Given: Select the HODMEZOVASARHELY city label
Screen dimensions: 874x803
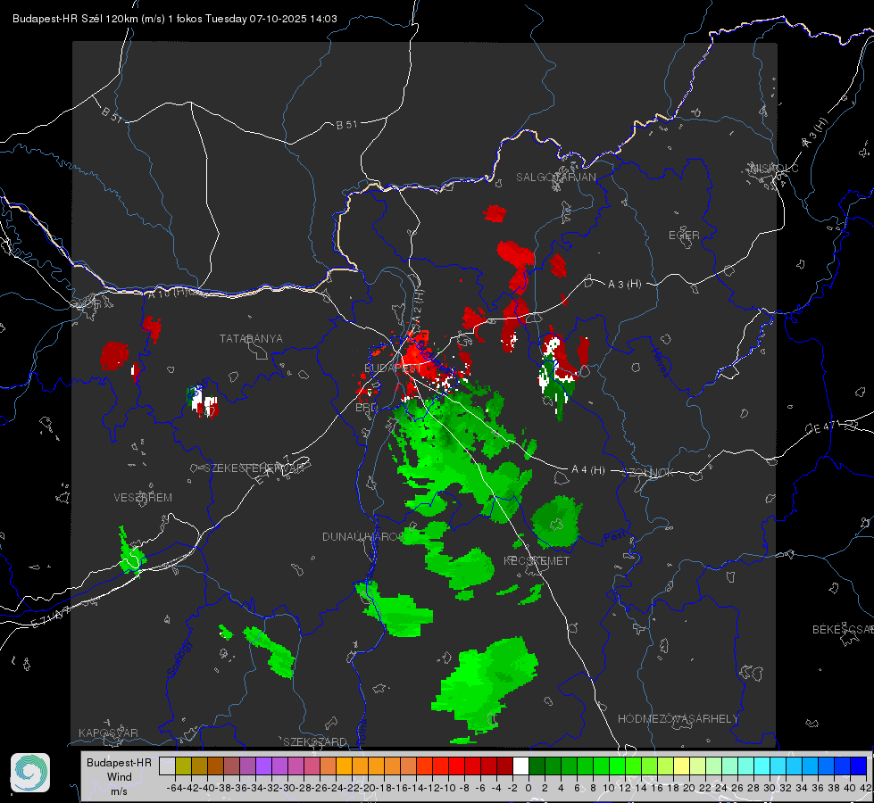Looking at the screenshot, I should (x=678, y=719).
